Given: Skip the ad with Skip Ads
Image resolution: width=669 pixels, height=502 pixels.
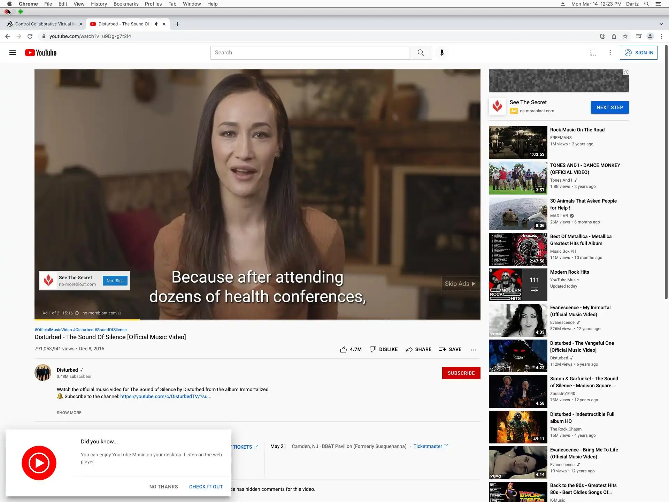Looking at the screenshot, I should coord(460,284).
